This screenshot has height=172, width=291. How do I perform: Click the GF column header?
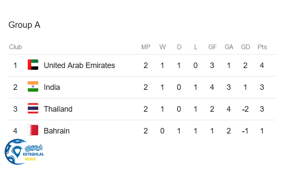[x=212, y=47]
